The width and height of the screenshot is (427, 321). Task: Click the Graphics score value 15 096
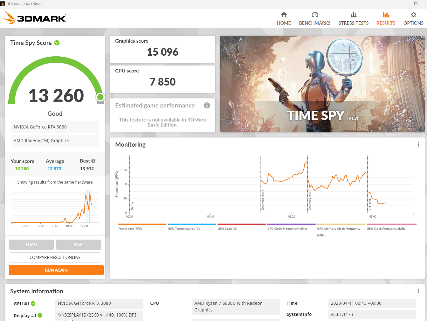[x=162, y=52]
